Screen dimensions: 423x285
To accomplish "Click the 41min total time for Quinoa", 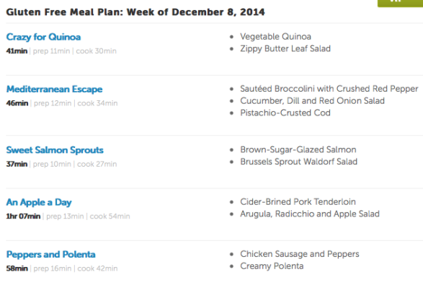I will (17, 51).
